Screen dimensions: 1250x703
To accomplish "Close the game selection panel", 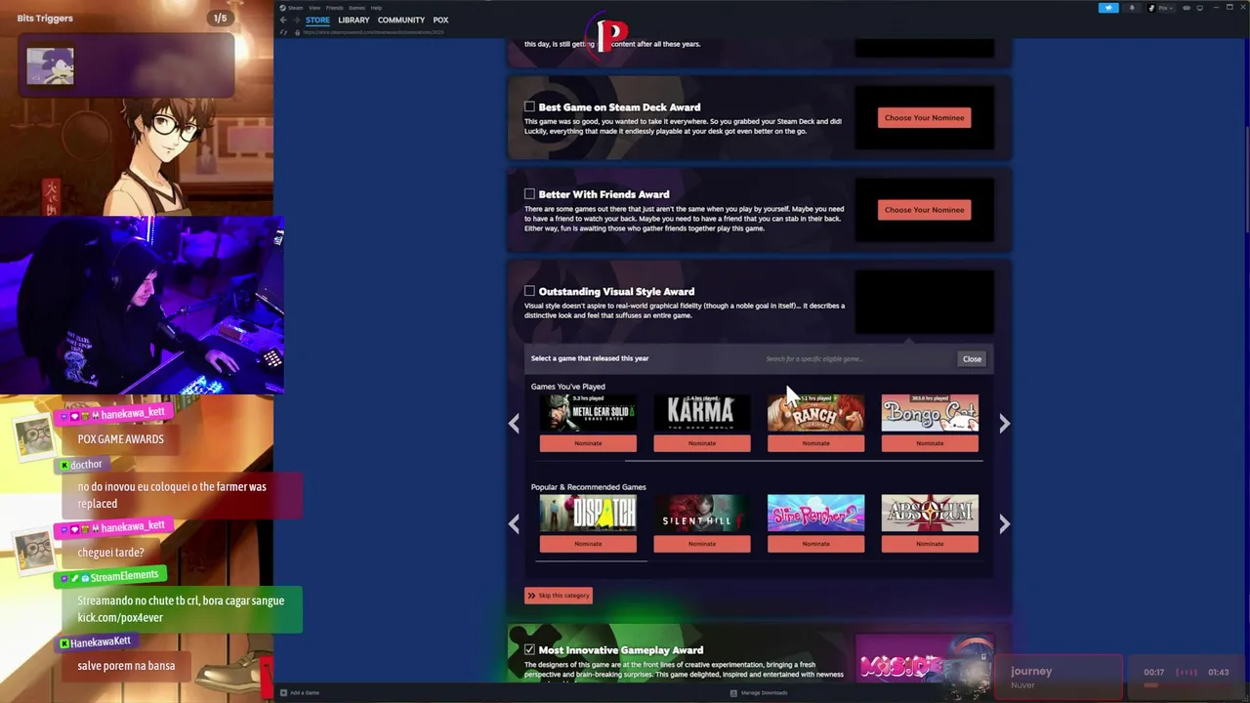I will tap(972, 358).
